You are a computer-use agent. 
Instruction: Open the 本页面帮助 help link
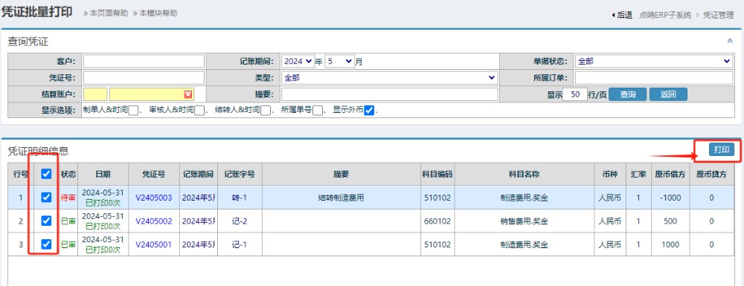[106, 13]
